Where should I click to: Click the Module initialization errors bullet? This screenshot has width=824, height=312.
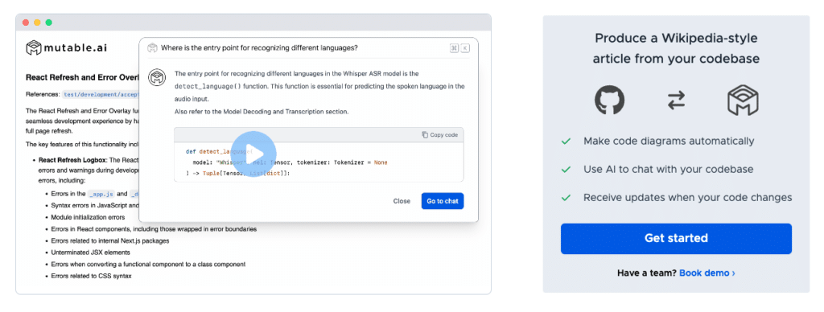point(88,217)
